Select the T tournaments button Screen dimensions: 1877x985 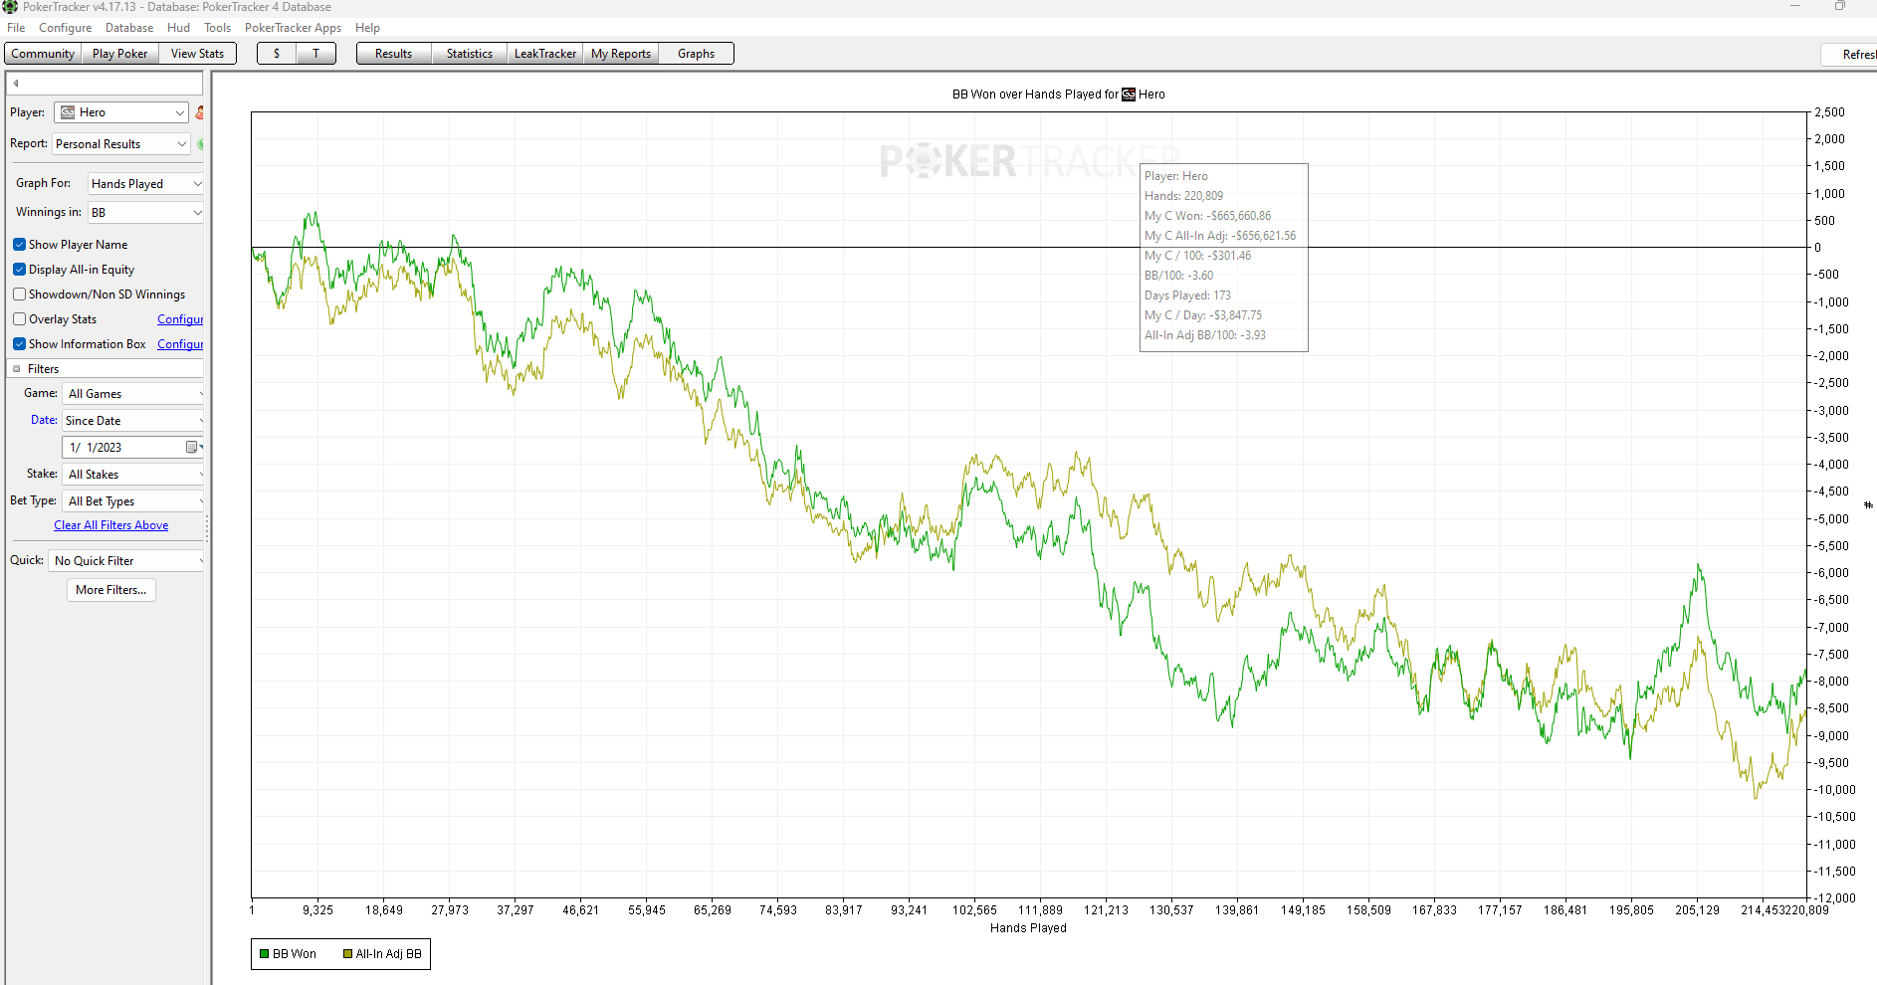(x=316, y=54)
